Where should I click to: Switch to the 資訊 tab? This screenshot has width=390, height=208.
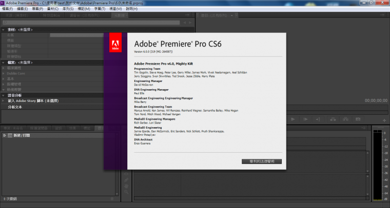[59, 128]
